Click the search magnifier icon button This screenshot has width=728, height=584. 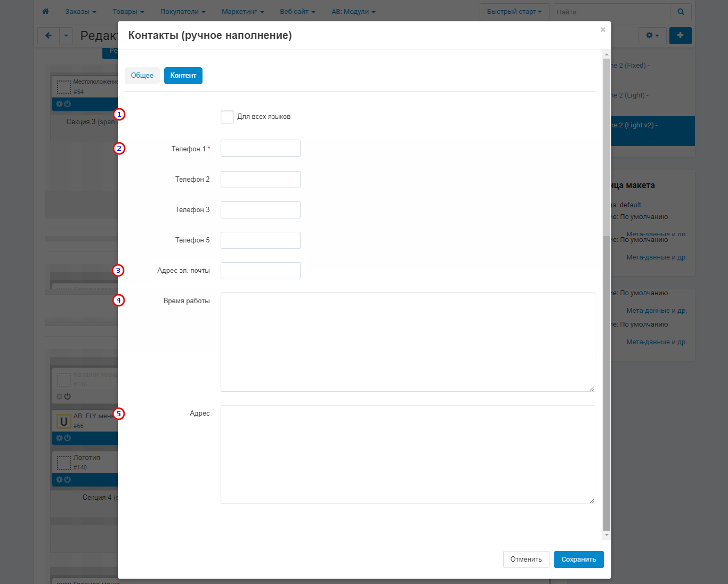pos(681,12)
